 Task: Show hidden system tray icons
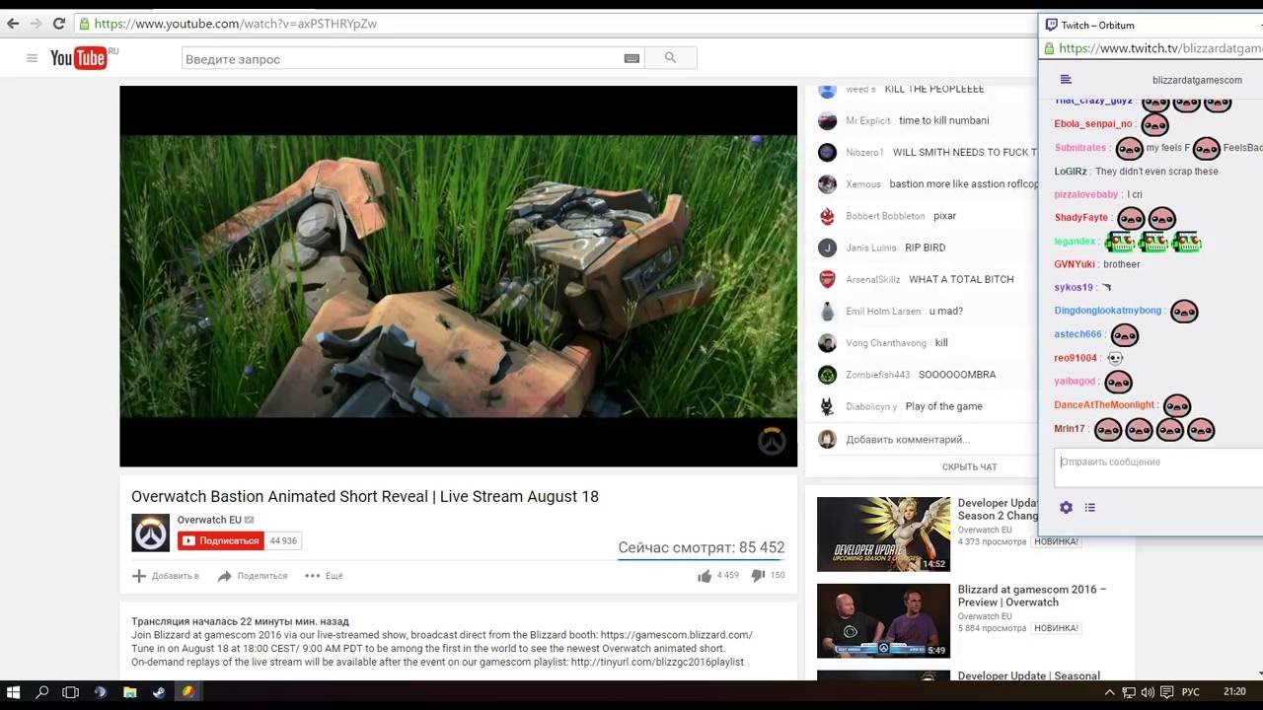1109,692
